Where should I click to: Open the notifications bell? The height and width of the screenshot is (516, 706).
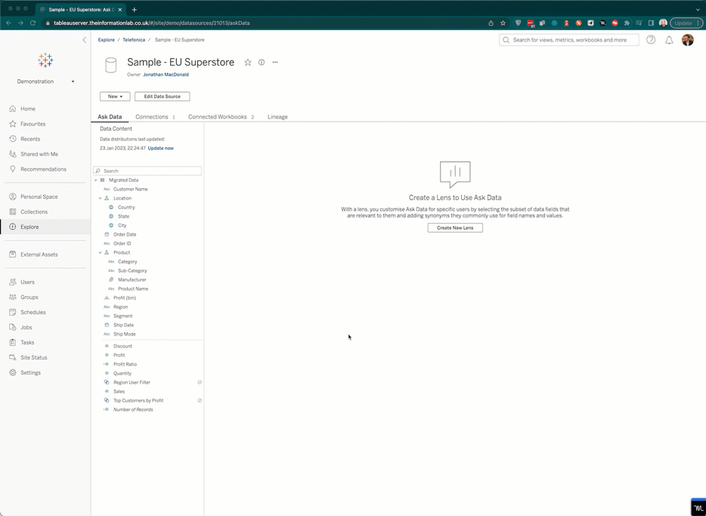[669, 40]
